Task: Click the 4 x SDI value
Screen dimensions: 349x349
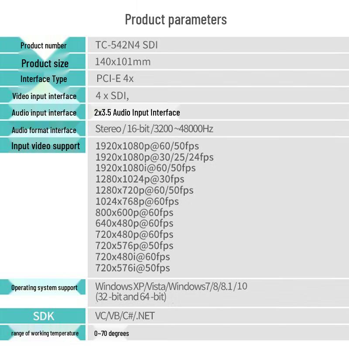Action: pos(112,96)
